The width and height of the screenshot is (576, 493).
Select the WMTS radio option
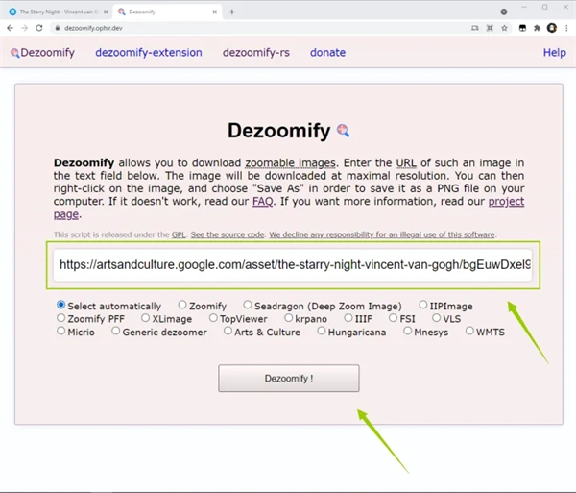pos(469,331)
